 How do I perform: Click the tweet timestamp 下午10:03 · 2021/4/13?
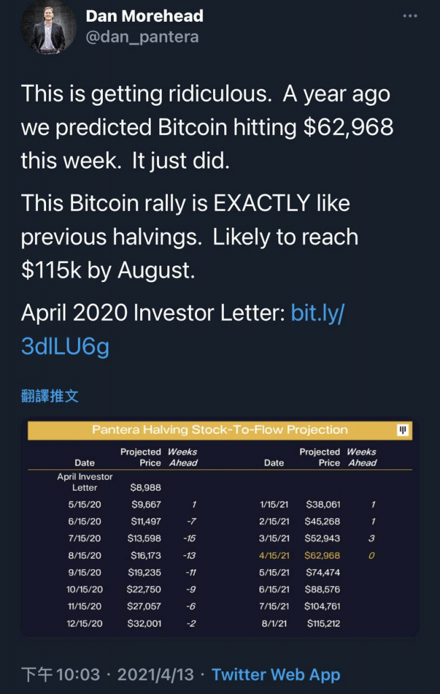(108, 674)
